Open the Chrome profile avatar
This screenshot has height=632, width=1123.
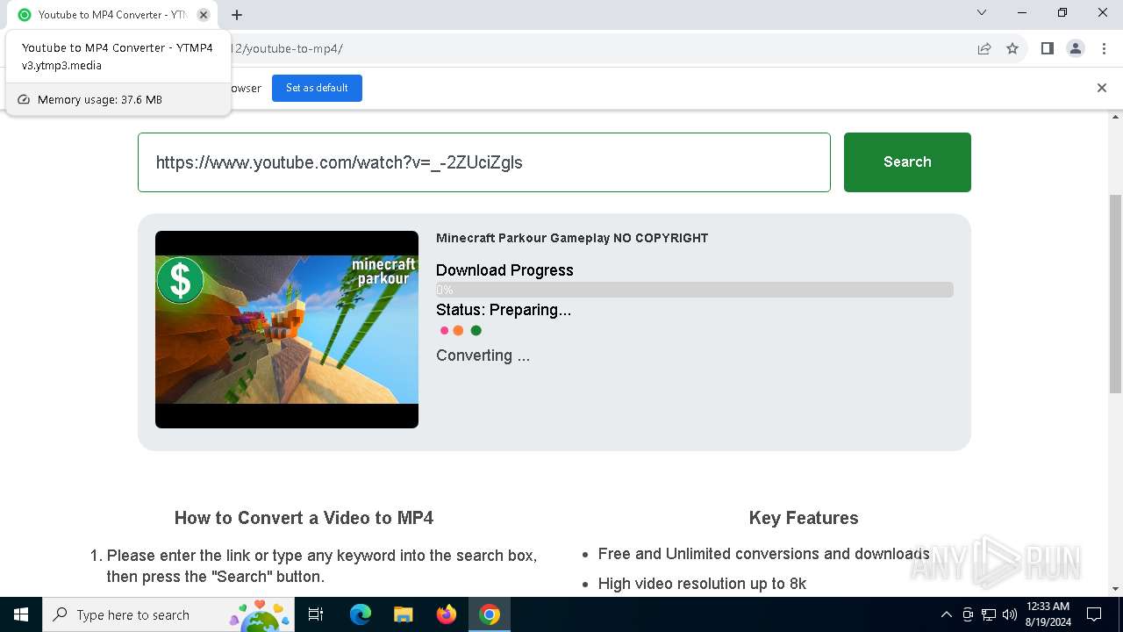click(x=1076, y=48)
